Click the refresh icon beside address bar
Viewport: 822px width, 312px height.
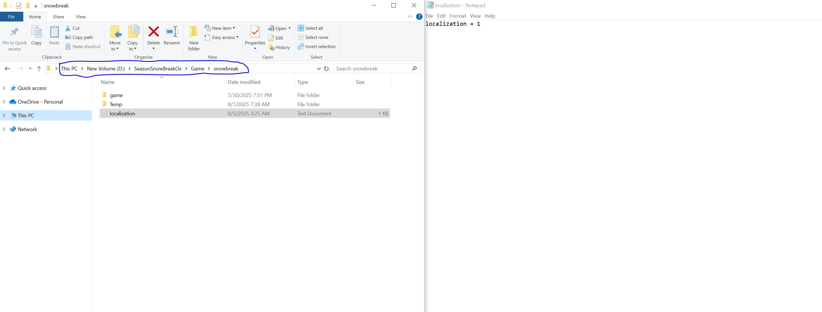pyautogui.click(x=326, y=68)
